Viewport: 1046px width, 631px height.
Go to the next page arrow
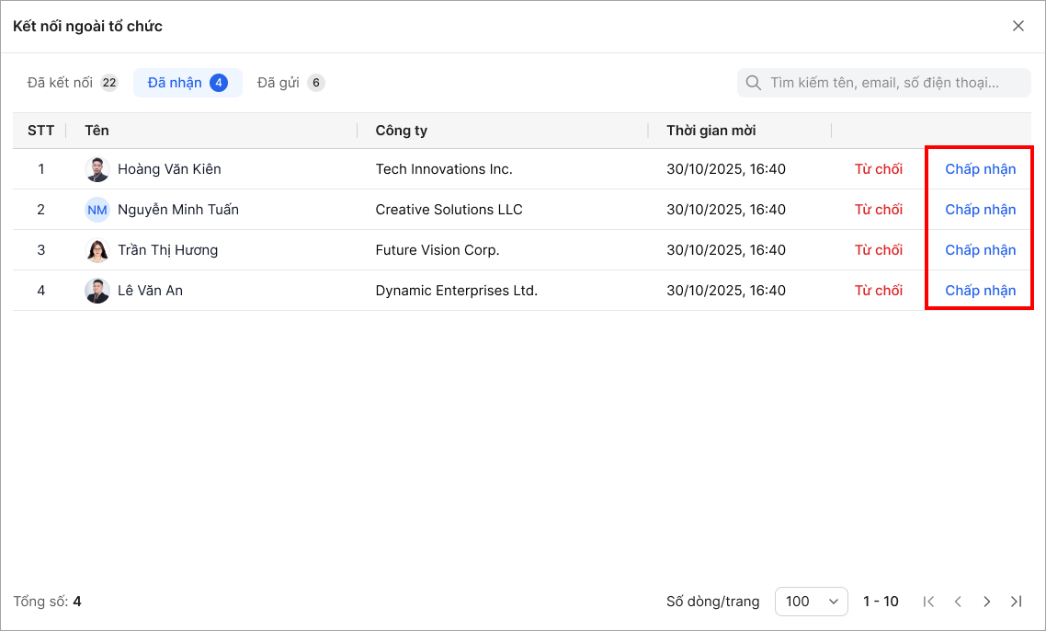987,602
